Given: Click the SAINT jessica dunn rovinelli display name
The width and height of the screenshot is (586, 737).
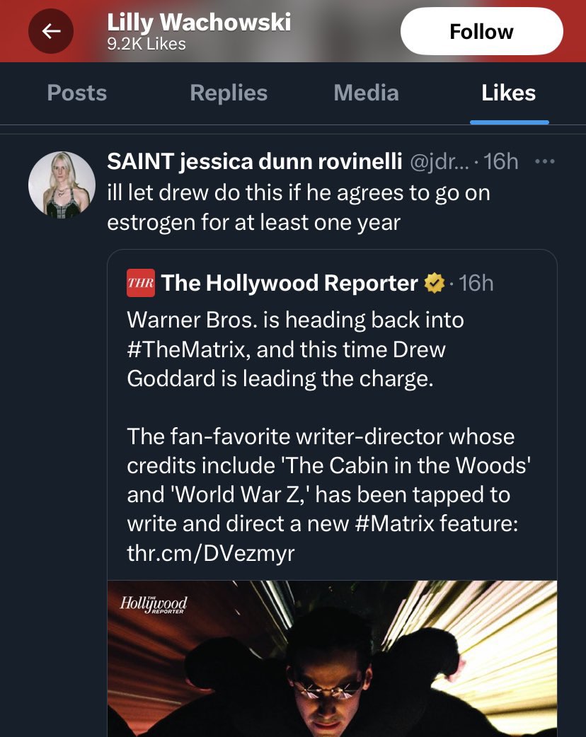Looking at the screenshot, I should click(x=255, y=162).
